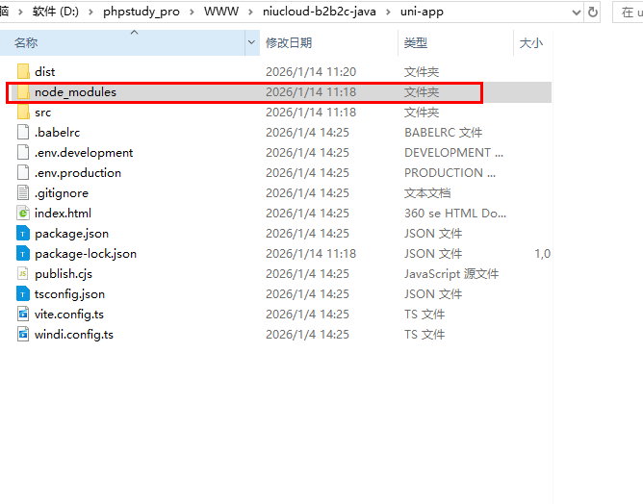643x504 pixels.
Task: Select the tsconfig.json file name
Action: tap(69, 294)
